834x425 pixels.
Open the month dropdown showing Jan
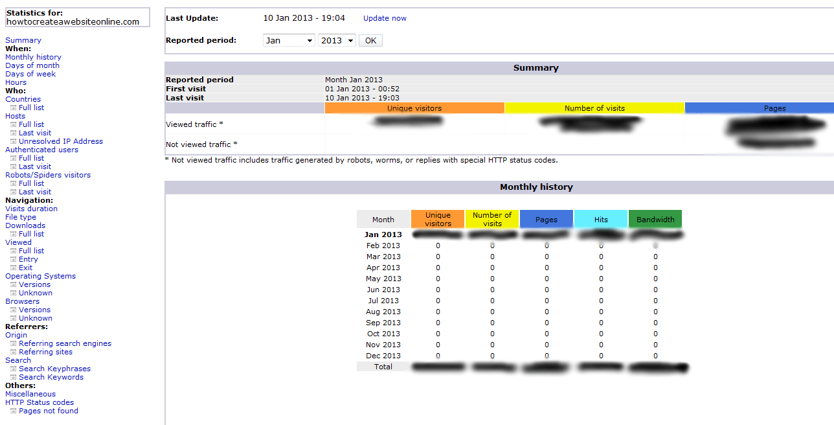[288, 40]
